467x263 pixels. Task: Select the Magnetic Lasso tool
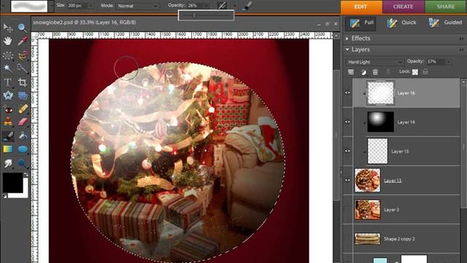pos(23,56)
